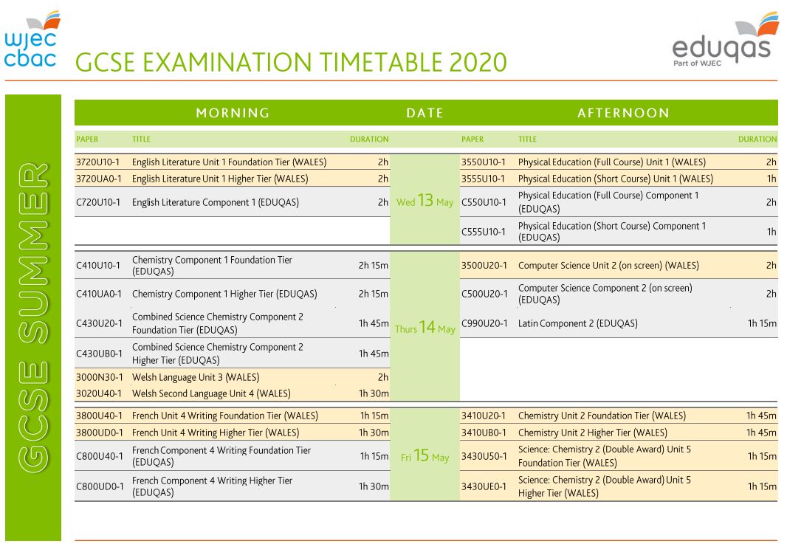This screenshot has width=787, height=544.
Task: Click paper code C800U40-1
Action: [x=100, y=457]
